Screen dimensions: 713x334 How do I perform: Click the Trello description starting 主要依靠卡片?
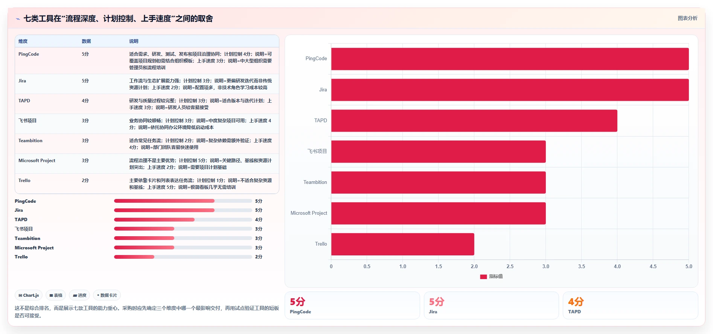(x=201, y=184)
